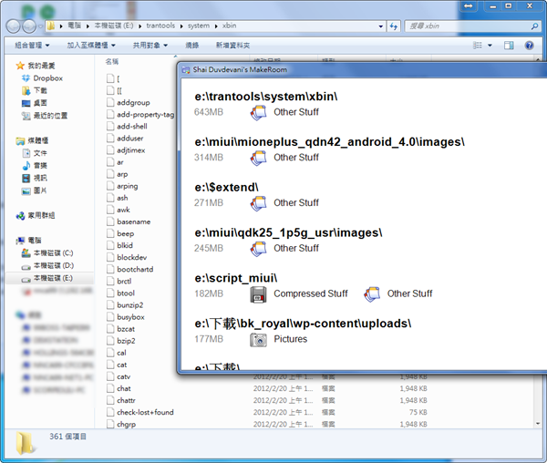Open the 組合管理 dropdown menu
This screenshot has width=547, height=463.
32,46
